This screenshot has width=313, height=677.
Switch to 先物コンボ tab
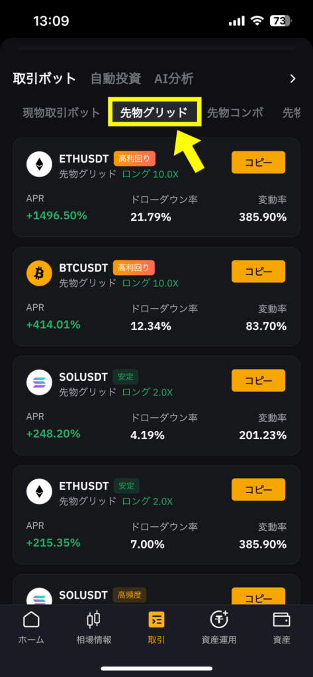coord(235,112)
